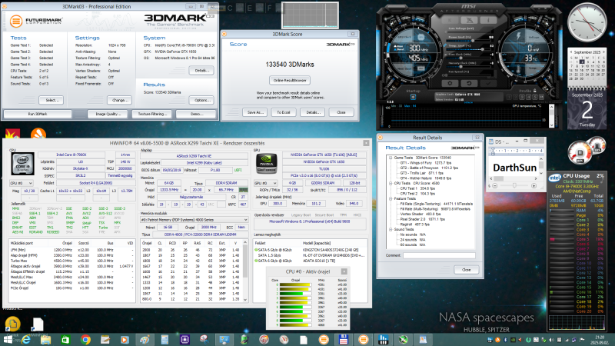Click Intel Core i9 X-series logo
Viewport: 615px width, 346px height.
(x=23, y=164)
